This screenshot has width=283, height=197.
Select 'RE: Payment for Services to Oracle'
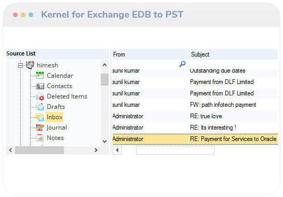click(195, 139)
